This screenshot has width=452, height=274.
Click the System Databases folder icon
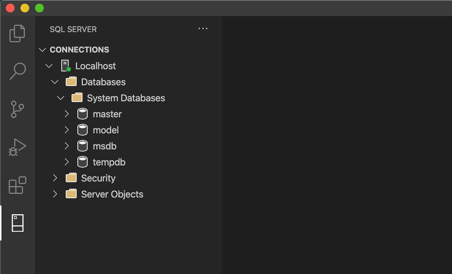coord(77,98)
